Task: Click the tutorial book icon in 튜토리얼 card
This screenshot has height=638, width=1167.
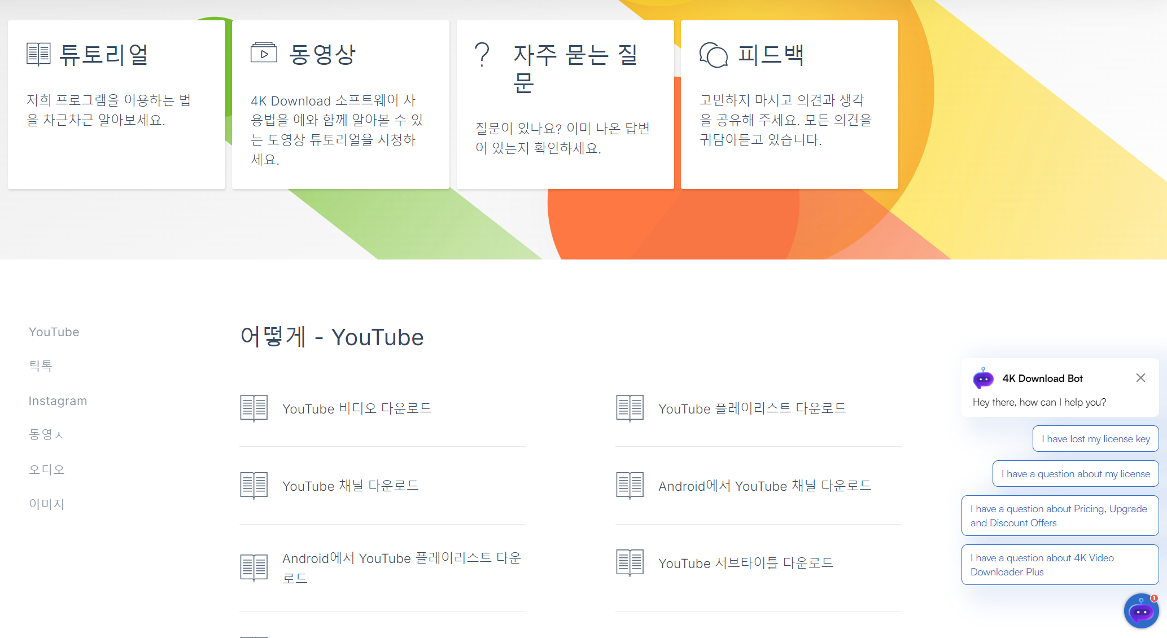Action: [38, 54]
